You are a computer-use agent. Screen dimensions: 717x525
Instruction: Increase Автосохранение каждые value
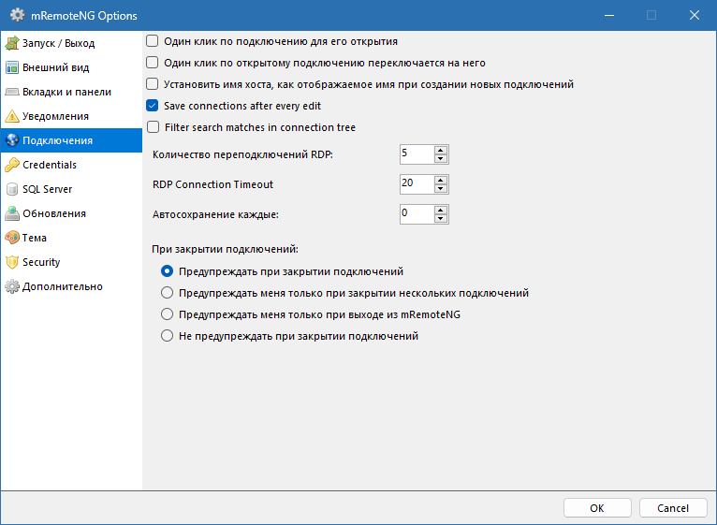[442, 209]
